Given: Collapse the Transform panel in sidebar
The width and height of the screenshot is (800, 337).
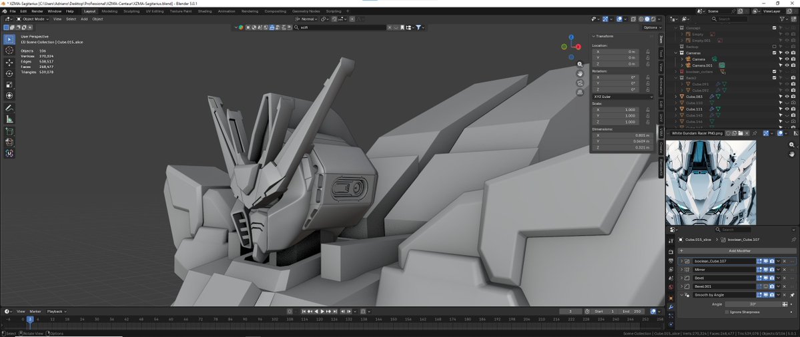Looking at the screenshot, I should click(x=593, y=36).
